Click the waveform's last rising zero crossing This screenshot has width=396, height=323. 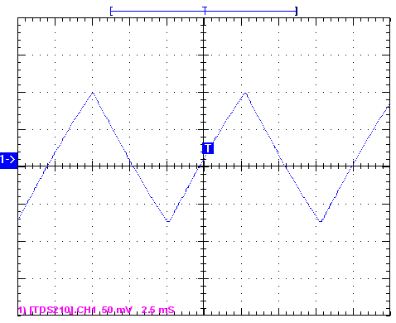[x=353, y=166]
